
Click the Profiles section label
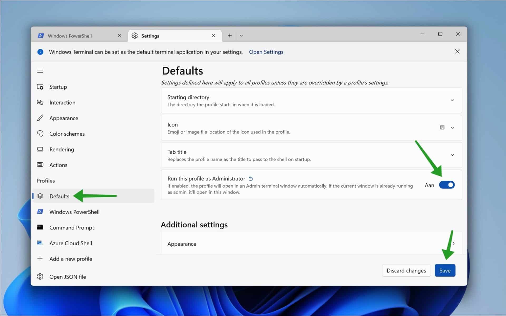coord(46,181)
